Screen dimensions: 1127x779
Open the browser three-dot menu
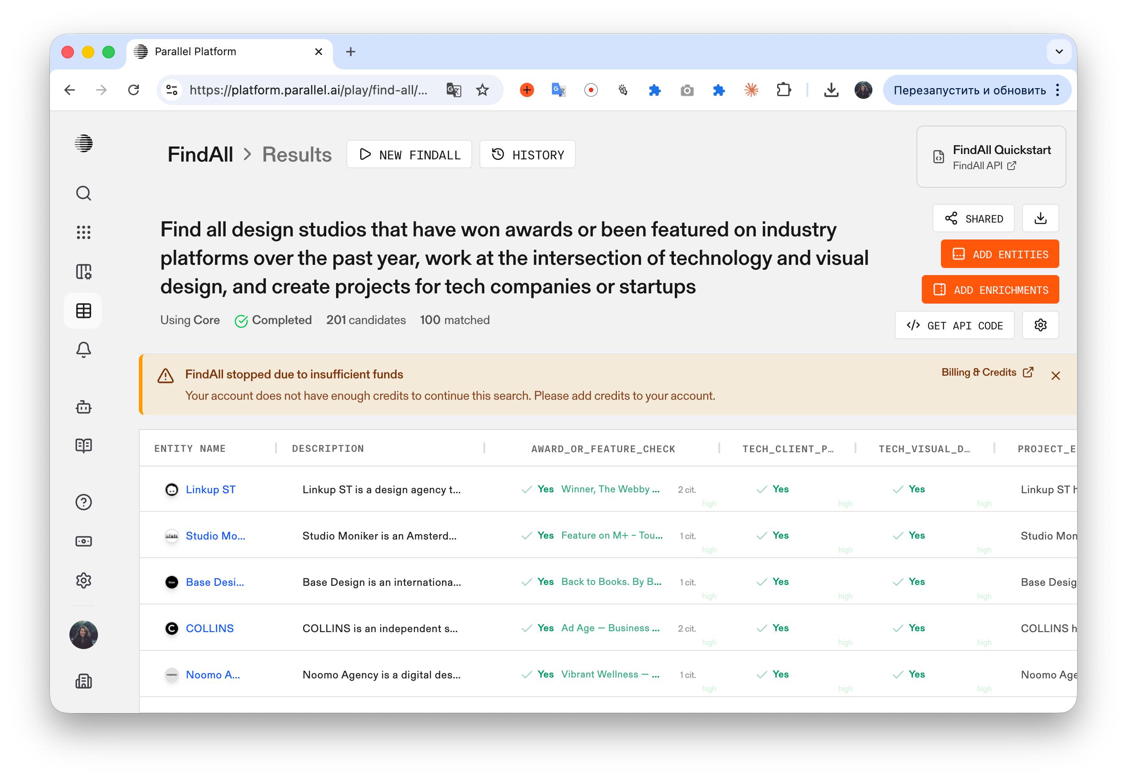coord(1057,90)
